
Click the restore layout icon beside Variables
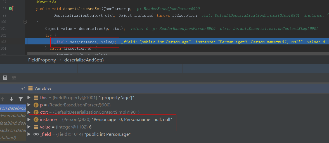point(23,88)
